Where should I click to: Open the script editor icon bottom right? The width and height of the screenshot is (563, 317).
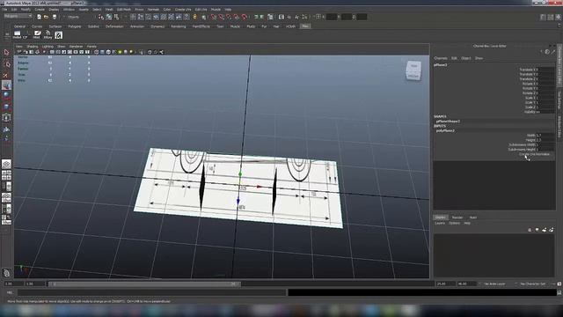pos(559,292)
